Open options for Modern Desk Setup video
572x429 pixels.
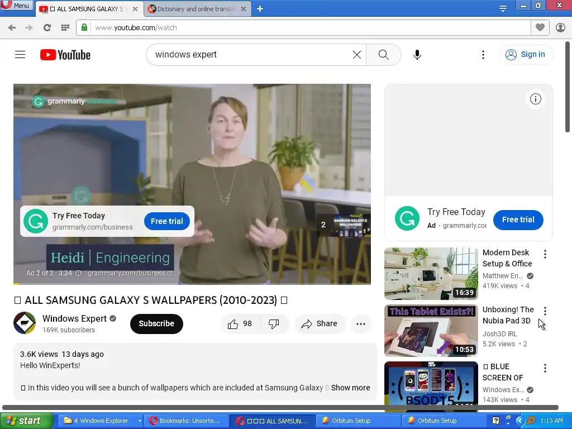pyautogui.click(x=545, y=254)
